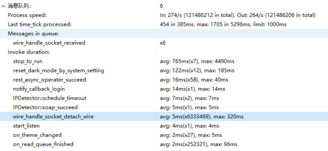Select the Messages in queue row
Image resolution: width=328 pixels, height=151 pixels.
[x=33, y=34]
